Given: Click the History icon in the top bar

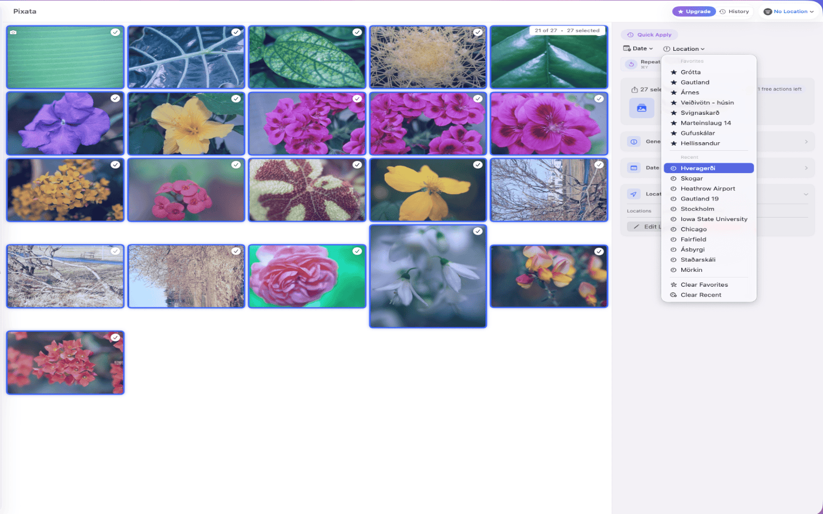Looking at the screenshot, I should coord(734,11).
